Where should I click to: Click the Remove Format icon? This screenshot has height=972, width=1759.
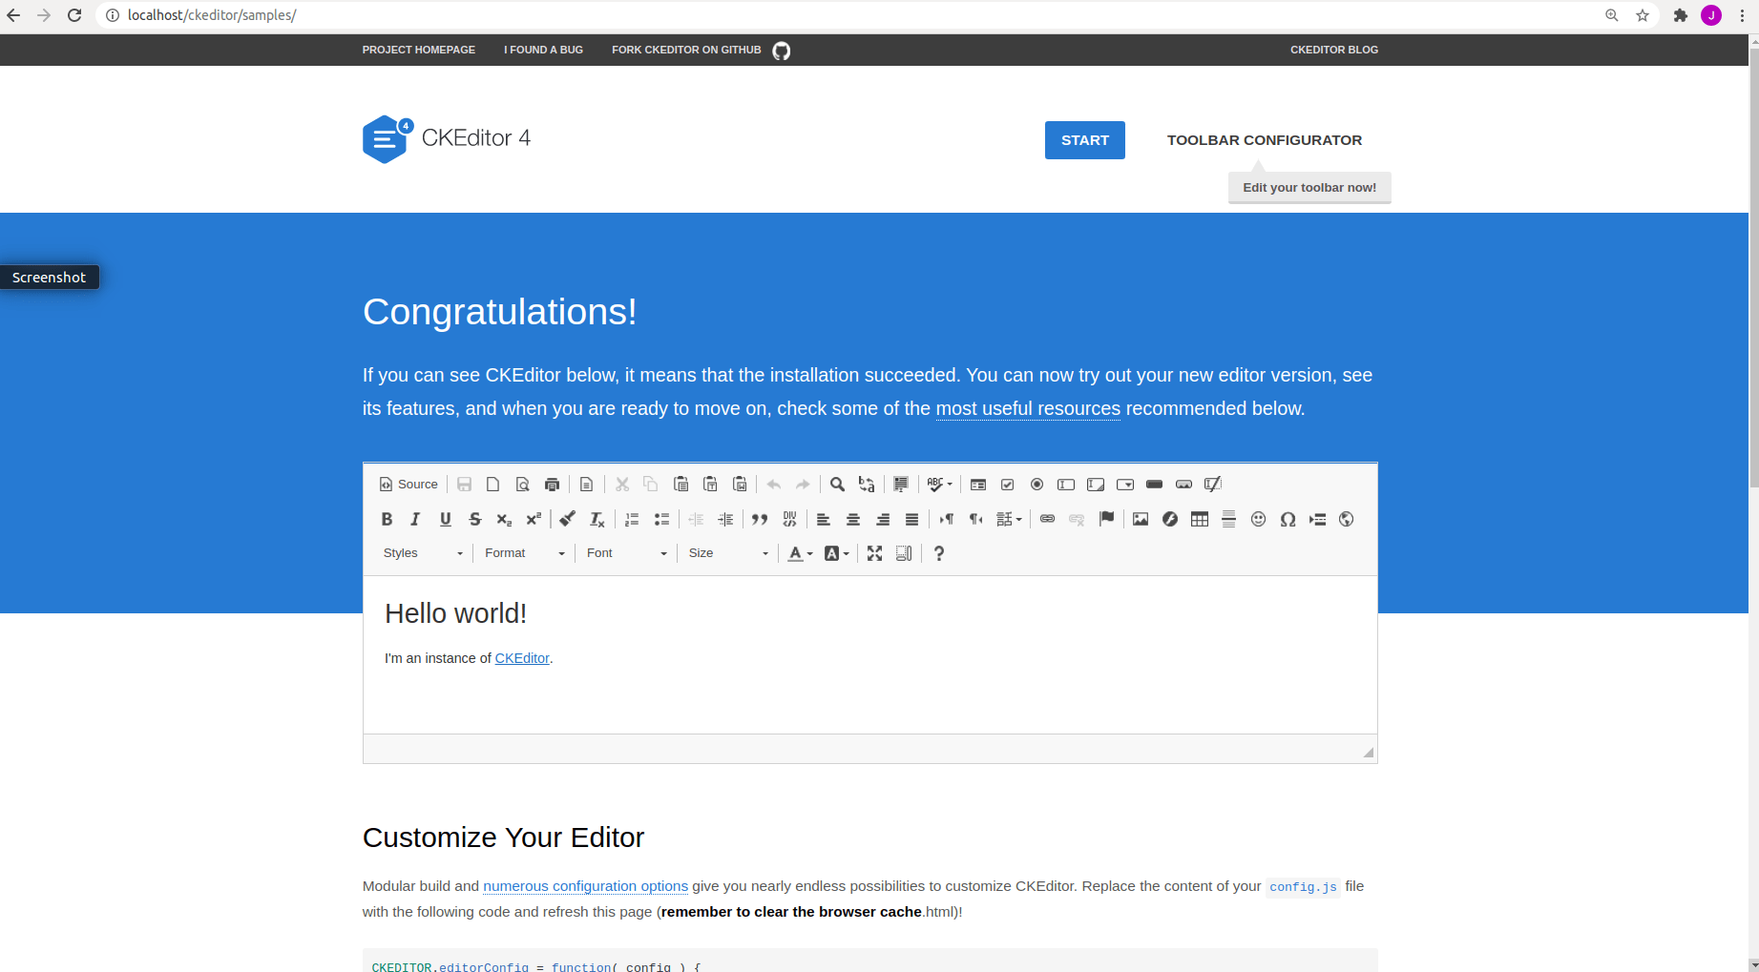[597, 519]
